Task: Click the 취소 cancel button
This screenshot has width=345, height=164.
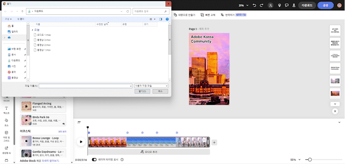Action: click(160, 91)
